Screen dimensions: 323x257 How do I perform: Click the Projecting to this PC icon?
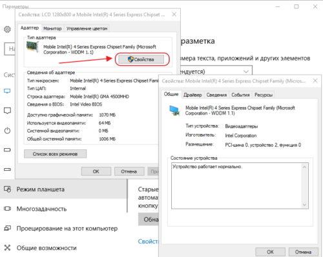coord(7,228)
